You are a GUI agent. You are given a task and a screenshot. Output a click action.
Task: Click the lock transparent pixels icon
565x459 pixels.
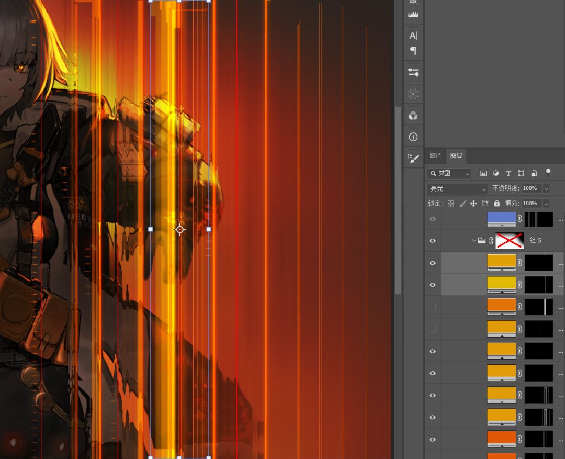tap(450, 204)
